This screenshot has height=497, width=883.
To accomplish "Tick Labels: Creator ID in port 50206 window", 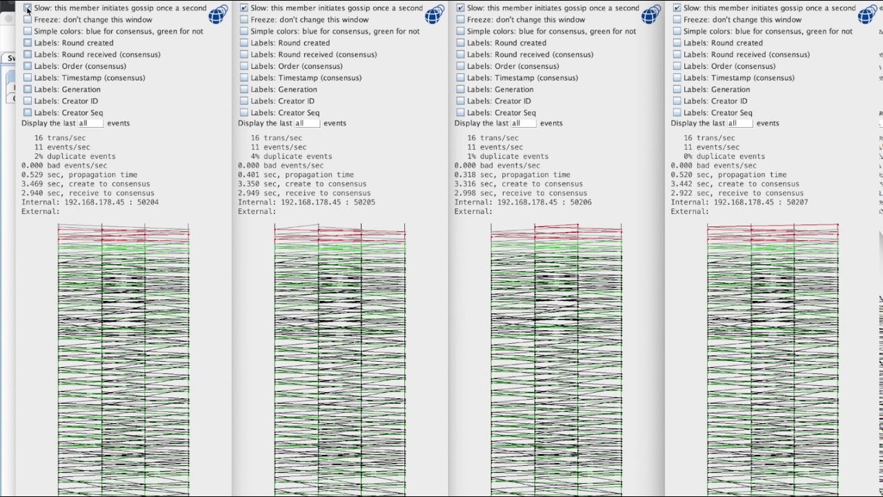I will 461,101.
